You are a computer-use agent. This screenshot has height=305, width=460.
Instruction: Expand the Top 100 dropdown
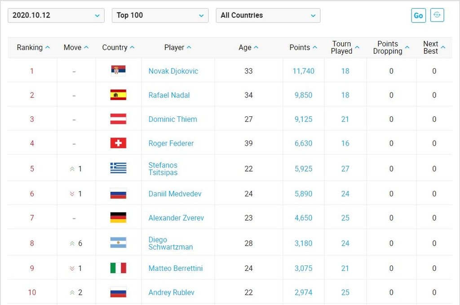[160, 15]
